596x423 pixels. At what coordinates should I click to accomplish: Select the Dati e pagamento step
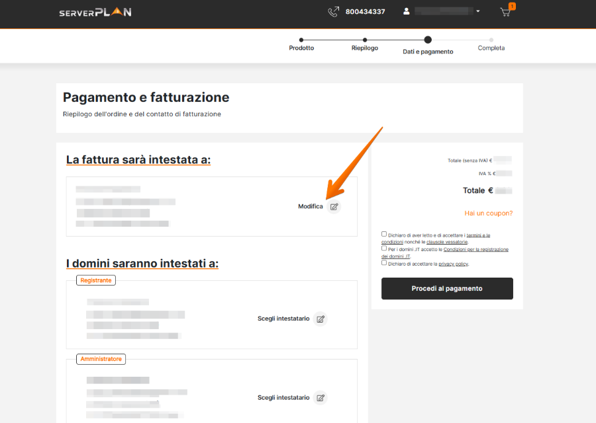pos(428,40)
